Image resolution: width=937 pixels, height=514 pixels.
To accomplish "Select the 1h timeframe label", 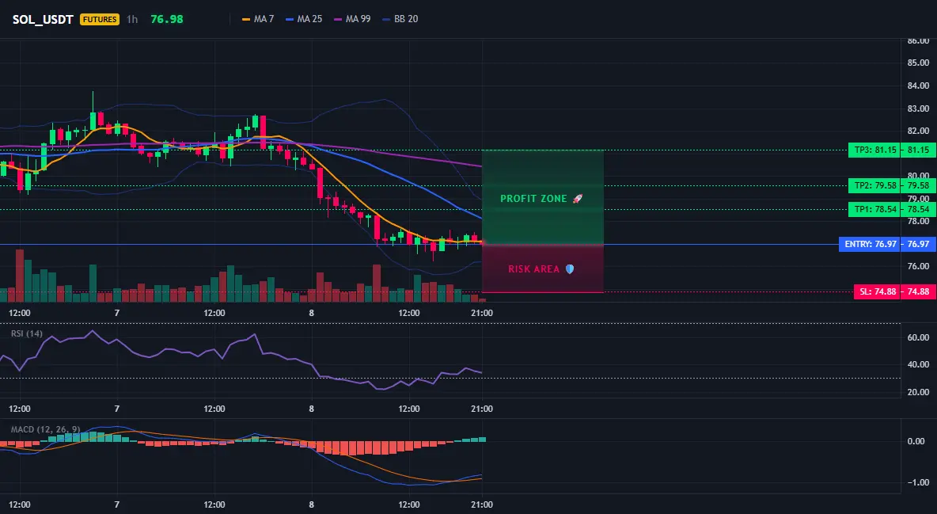I will tap(132, 19).
